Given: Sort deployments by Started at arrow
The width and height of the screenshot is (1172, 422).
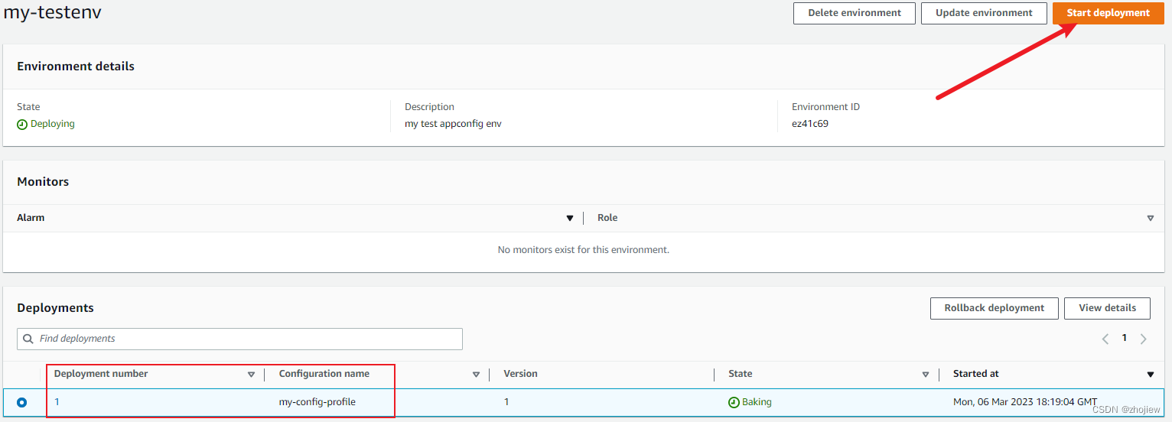Looking at the screenshot, I should click(1151, 375).
